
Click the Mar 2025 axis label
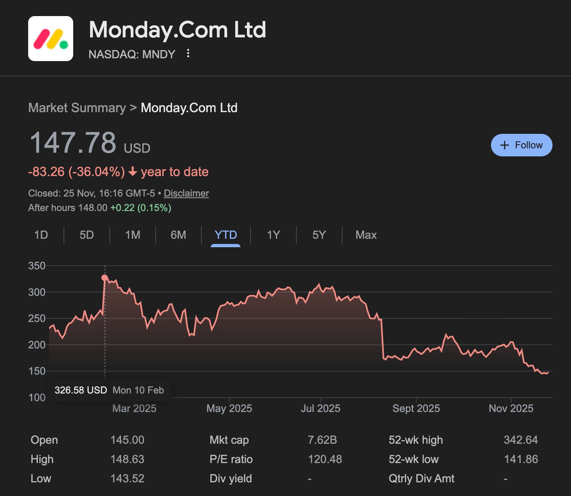point(134,408)
